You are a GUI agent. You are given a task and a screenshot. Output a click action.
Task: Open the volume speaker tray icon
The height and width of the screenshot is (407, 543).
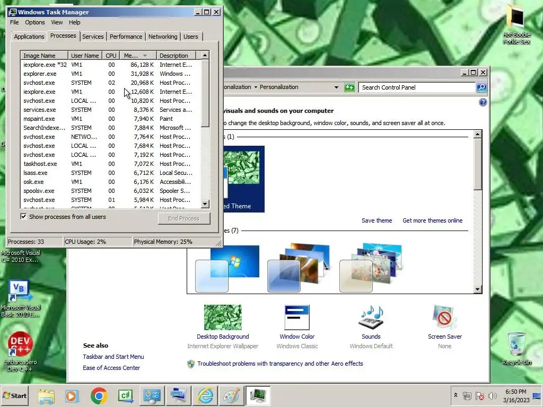point(492,395)
